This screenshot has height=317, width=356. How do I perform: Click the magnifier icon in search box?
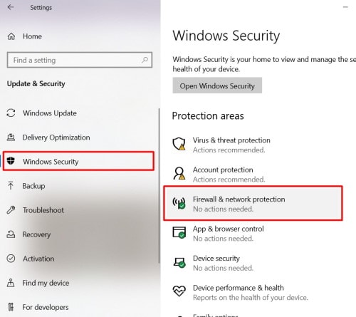click(x=145, y=60)
